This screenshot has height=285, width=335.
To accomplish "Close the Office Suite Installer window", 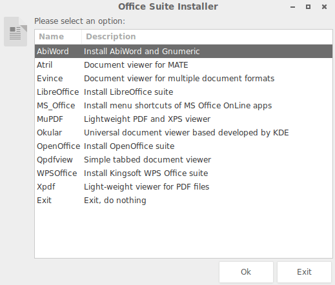I will 324,7.
